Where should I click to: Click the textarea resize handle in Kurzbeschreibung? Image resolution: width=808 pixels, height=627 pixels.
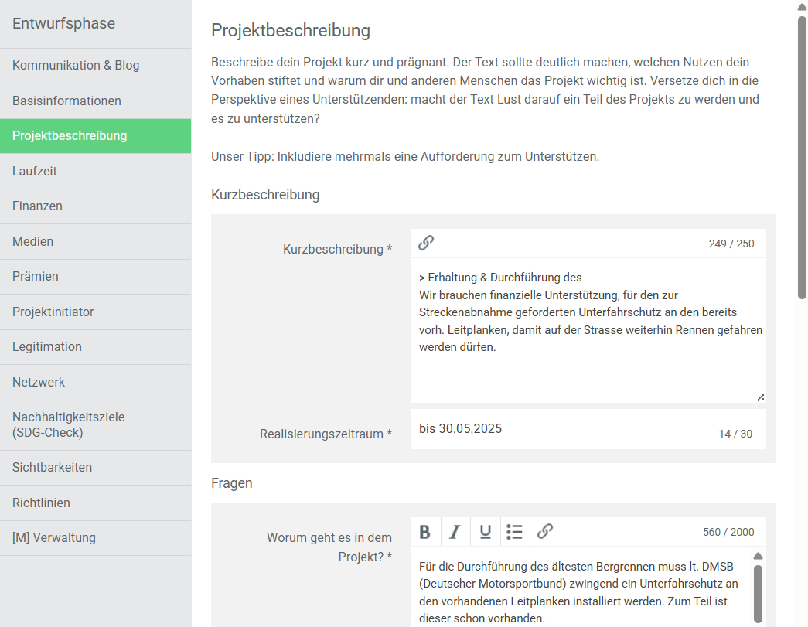point(760,397)
